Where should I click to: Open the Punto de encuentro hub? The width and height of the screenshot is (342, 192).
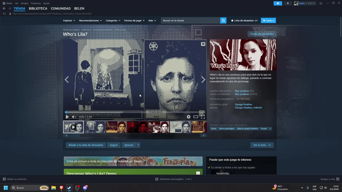click(262, 34)
